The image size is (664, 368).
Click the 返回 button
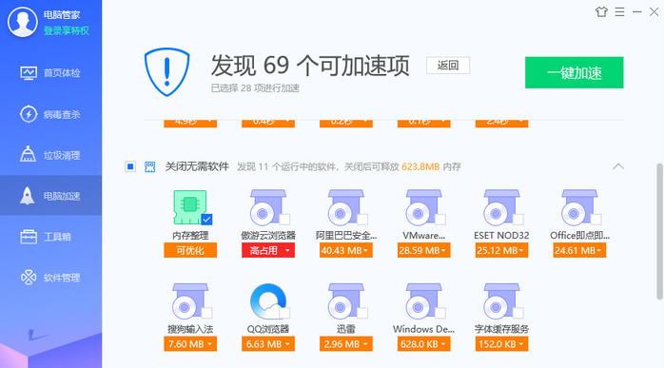[x=448, y=66]
